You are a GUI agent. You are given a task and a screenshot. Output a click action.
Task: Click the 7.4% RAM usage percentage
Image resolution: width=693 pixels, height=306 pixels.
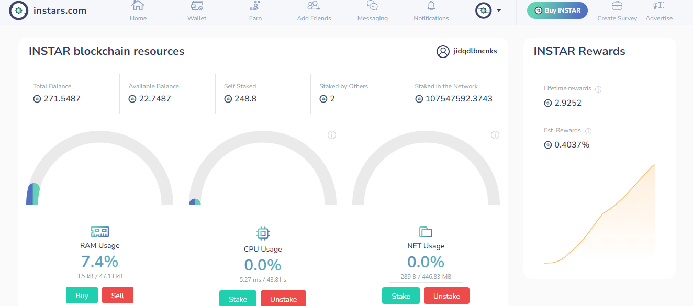tap(99, 261)
